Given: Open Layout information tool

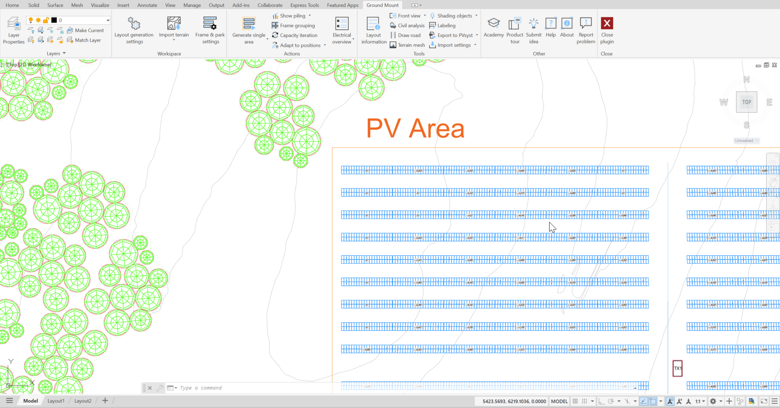Looking at the screenshot, I should point(374,30).
